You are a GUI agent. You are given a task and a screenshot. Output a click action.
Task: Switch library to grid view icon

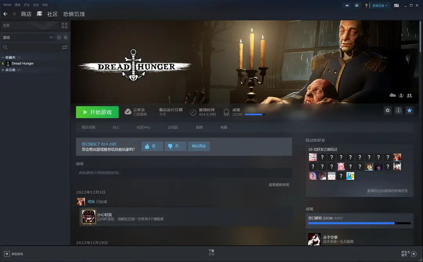coord(65,25)
